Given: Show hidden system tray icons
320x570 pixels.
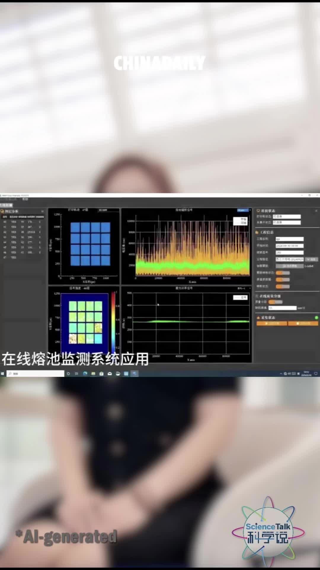Looking at the screenshot, I should [281, 374].
